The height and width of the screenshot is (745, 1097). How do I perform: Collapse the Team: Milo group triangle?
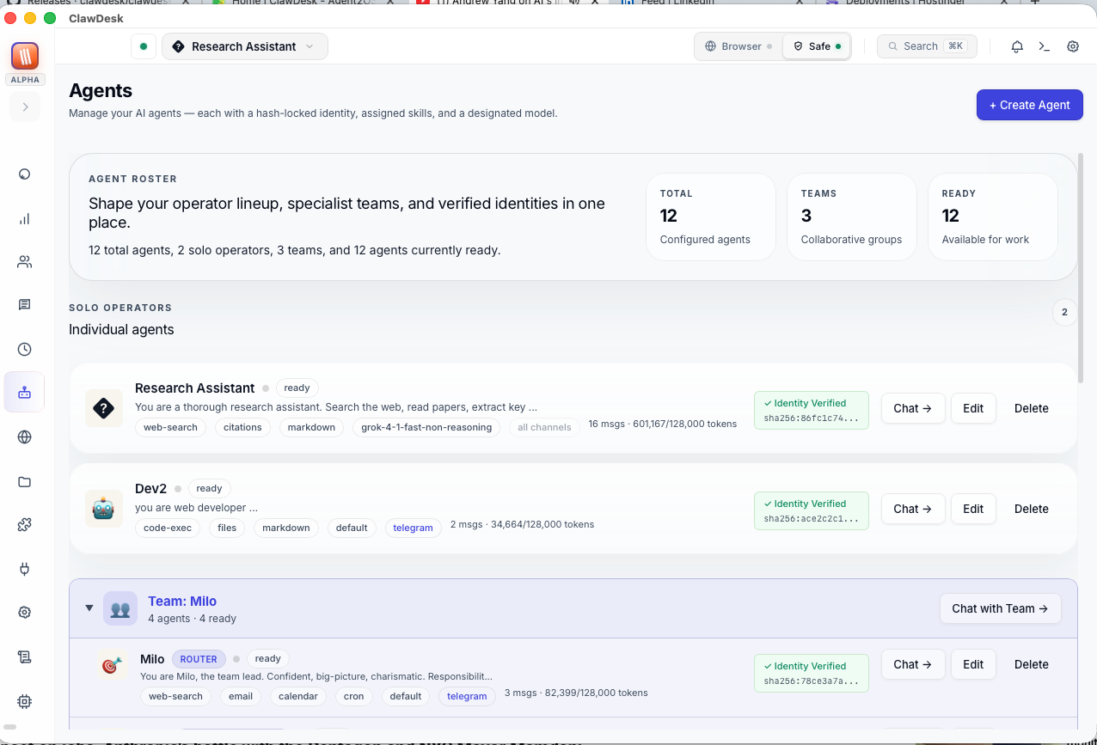click(x=89, y=608)
